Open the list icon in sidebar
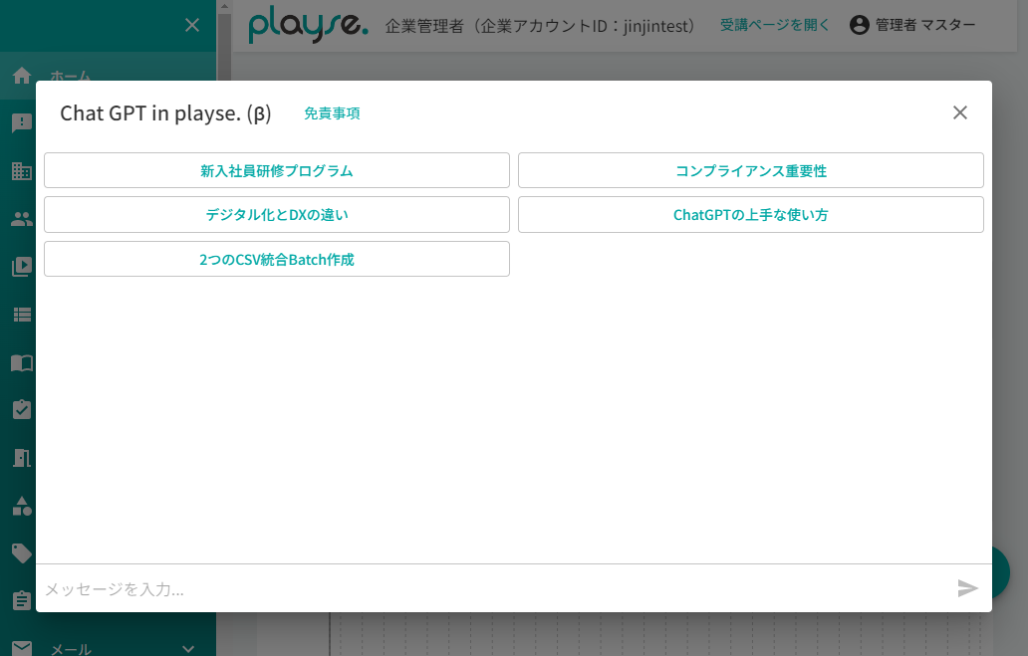This screenshot has height=656, width=1028. [x=22, y=315]
